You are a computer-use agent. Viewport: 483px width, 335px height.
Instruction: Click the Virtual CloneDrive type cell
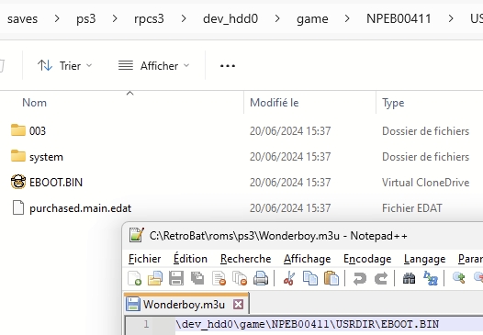pyautogui.click(x=426, y=183)
